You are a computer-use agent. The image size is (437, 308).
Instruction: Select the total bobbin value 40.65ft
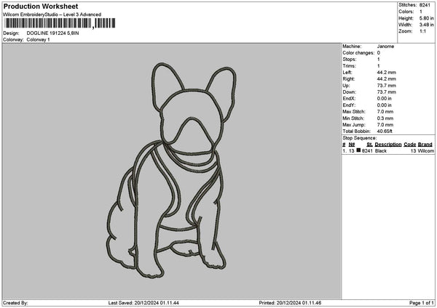[385, 131]
